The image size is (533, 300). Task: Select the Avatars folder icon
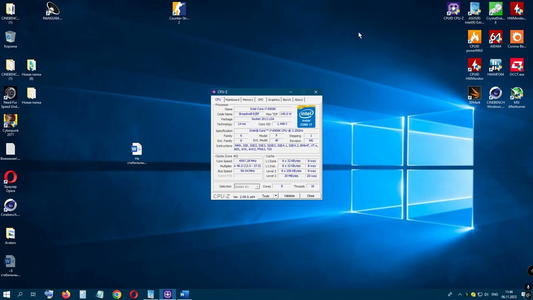click(10, 235)
